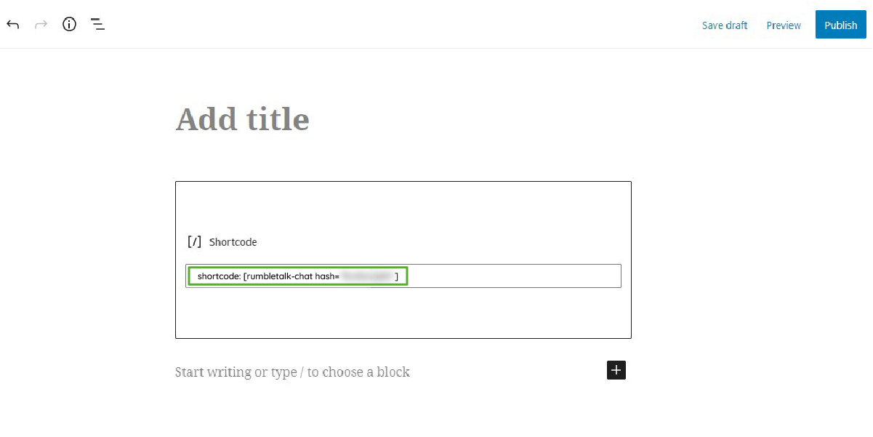Image resolution: width=873 pixels, height=437 pixels.
Task: Click the Shortcode block label
Action: click(x=233, y=241)
